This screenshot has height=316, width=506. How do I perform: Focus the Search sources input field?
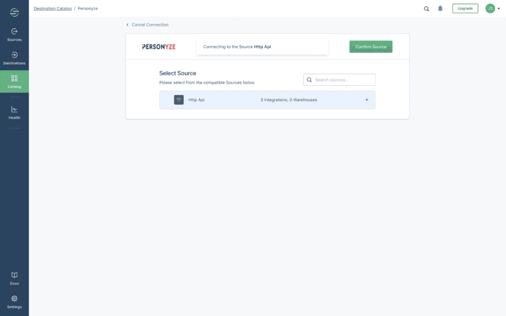(x=343, y=80)
